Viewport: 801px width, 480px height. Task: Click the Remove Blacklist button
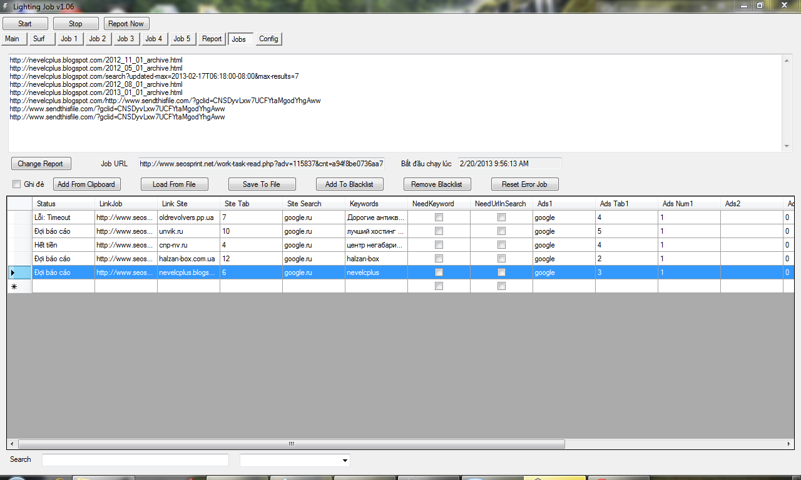(437, 184)
